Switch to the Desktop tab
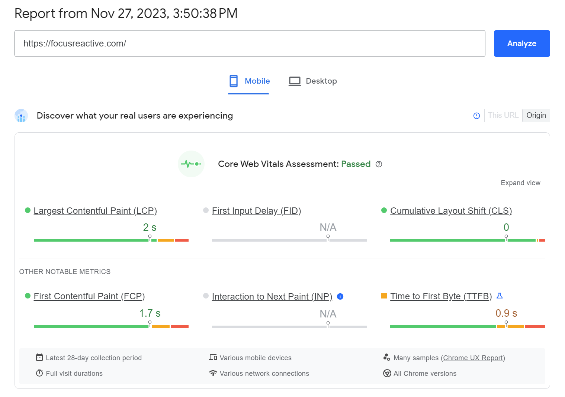565x397 pixels. [x=321, y=81]
